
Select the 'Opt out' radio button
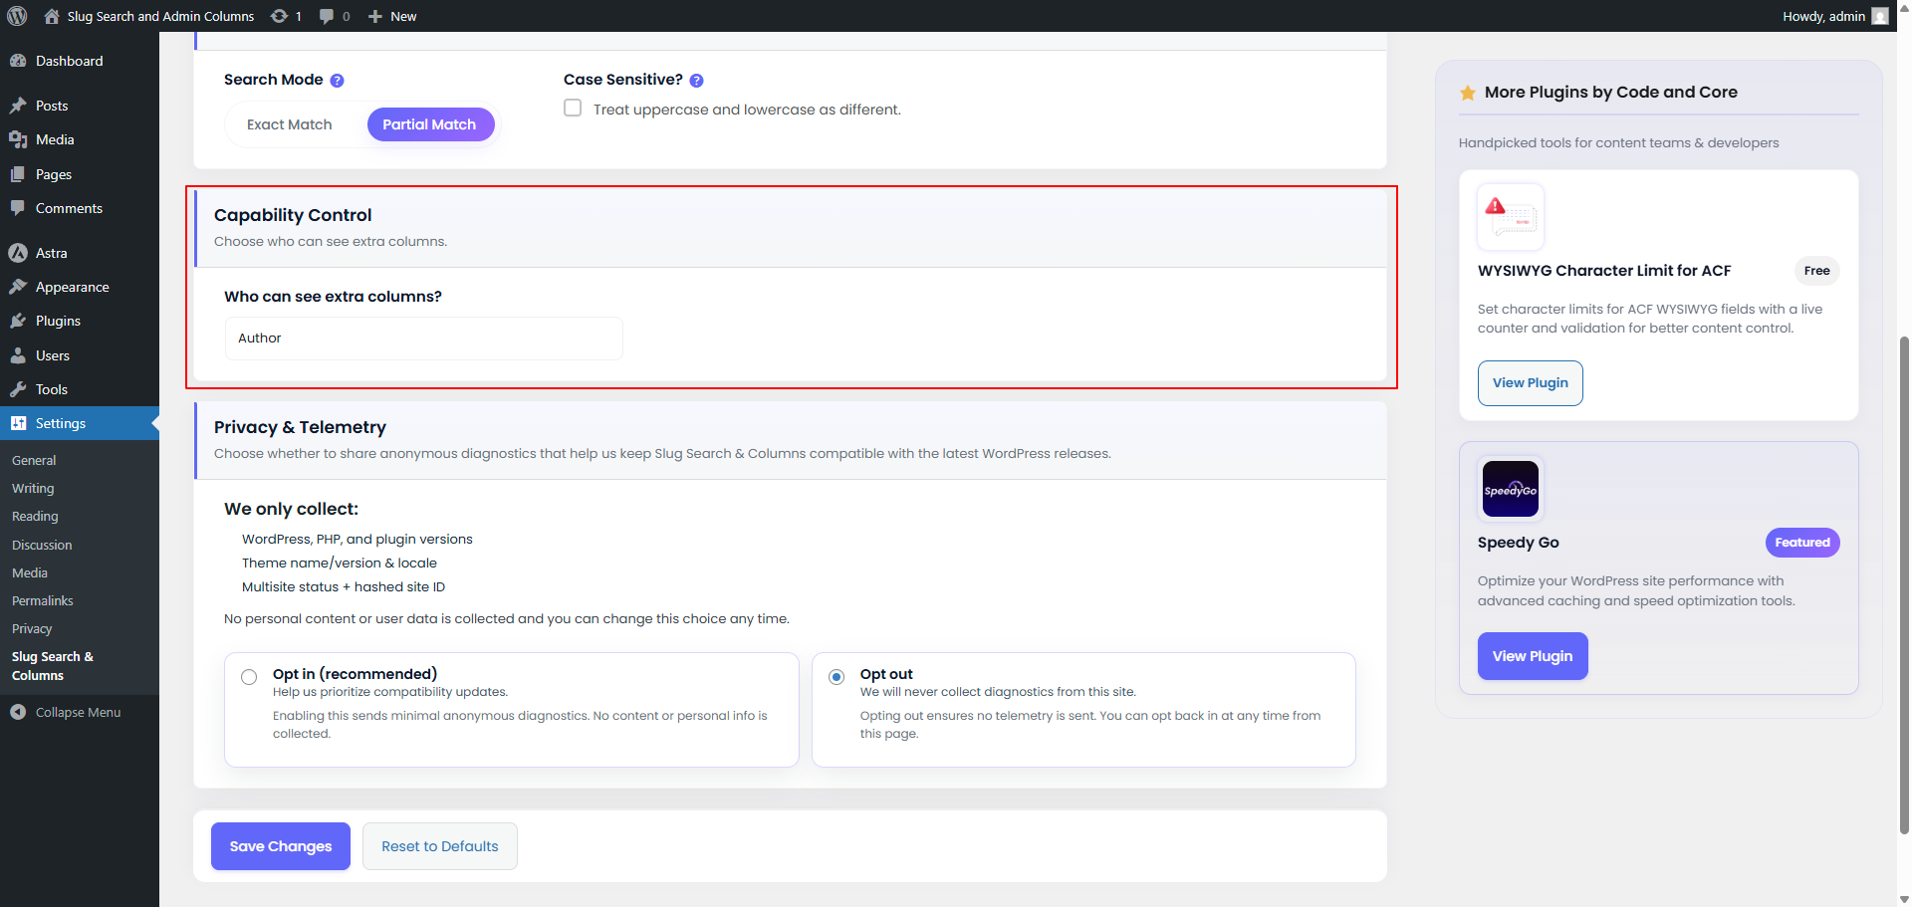pyautogui.click(x=836, y=677)
